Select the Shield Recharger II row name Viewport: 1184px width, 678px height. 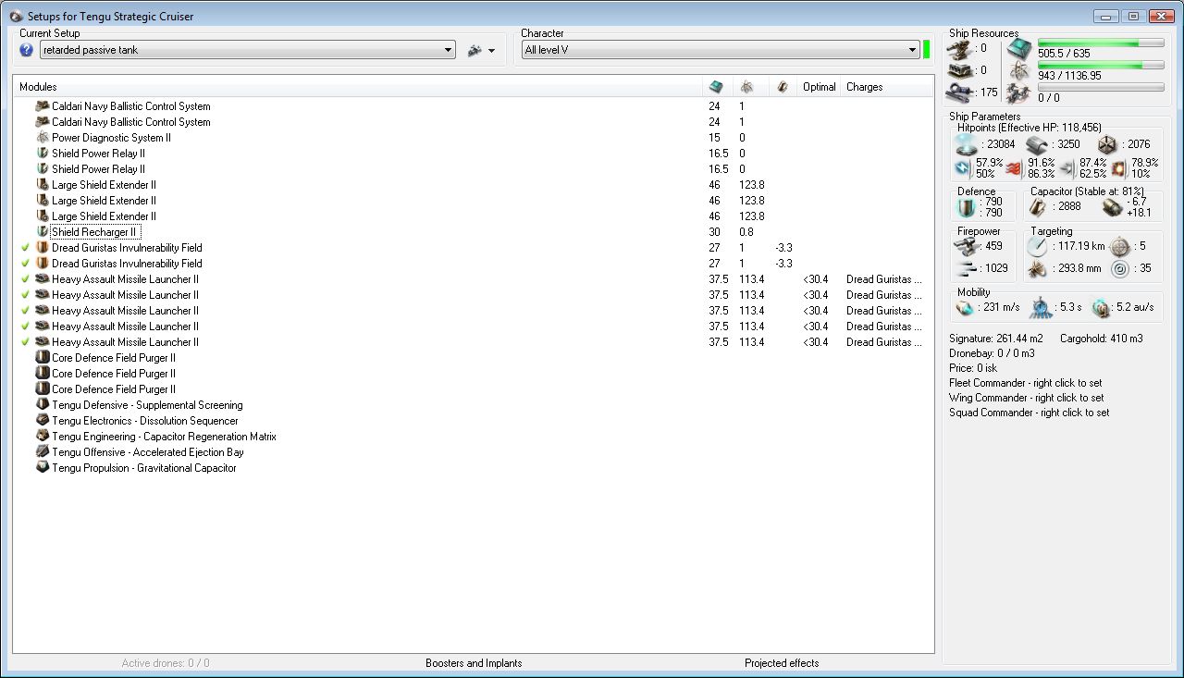(x=96, y=232)
